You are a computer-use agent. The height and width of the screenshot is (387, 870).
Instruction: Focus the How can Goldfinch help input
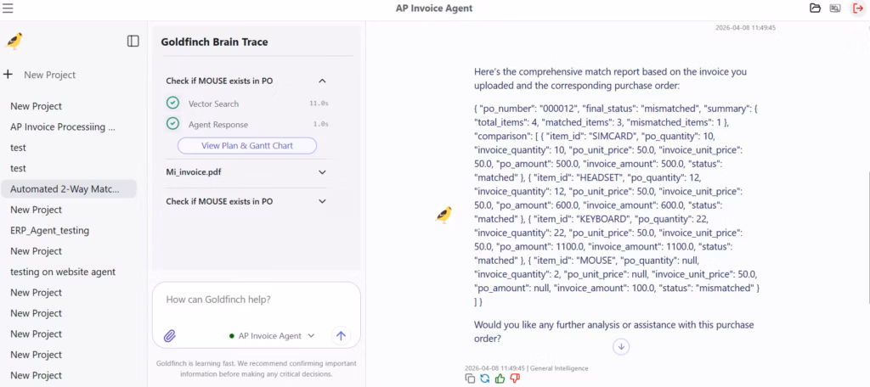256,300
